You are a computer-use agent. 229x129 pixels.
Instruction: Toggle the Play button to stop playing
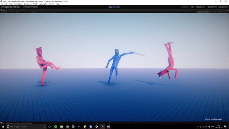(111, 7)
